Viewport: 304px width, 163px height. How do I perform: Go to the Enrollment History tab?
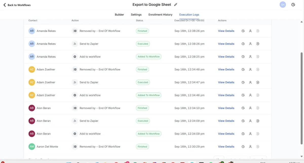coord(160,15)
